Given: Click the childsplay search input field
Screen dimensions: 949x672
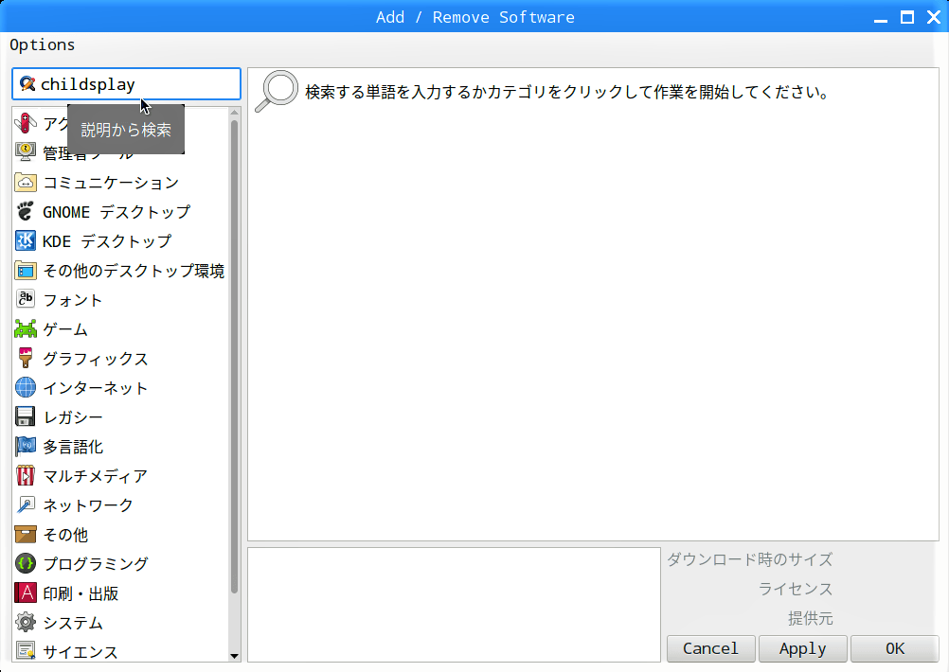Looking at the screenshot, I should click(x=126, y=84).
